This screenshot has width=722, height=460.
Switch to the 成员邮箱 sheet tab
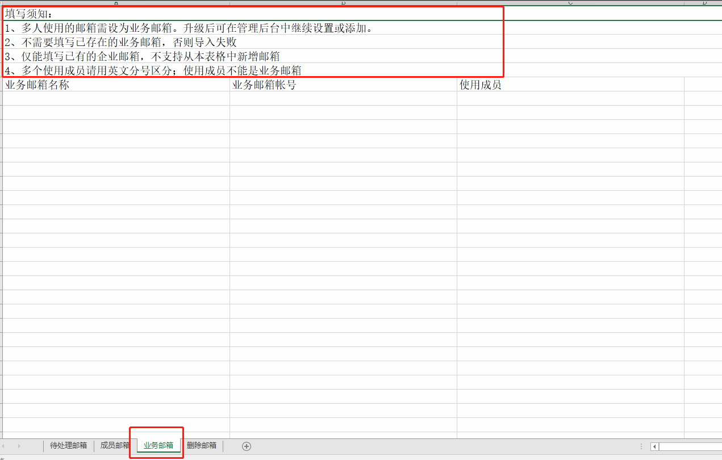(115, 446)
